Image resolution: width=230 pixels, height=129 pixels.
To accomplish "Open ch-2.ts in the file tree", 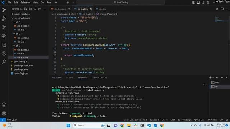I will pyautogui.click(x=21, y=42).
